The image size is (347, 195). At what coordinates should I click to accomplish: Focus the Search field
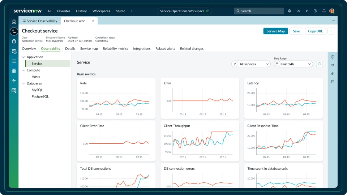tap(259, 11)
